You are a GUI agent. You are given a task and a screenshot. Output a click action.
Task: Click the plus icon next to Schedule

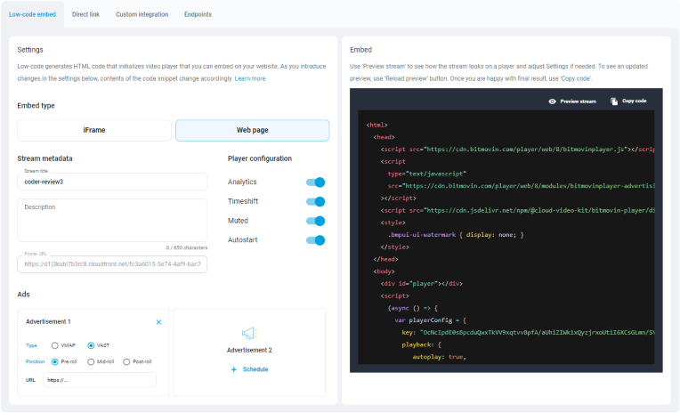(x=234, y=368)
